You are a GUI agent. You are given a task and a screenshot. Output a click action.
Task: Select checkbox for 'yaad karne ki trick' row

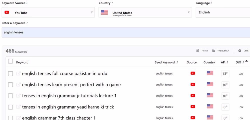pyautogui.click(x=10, y=107)
